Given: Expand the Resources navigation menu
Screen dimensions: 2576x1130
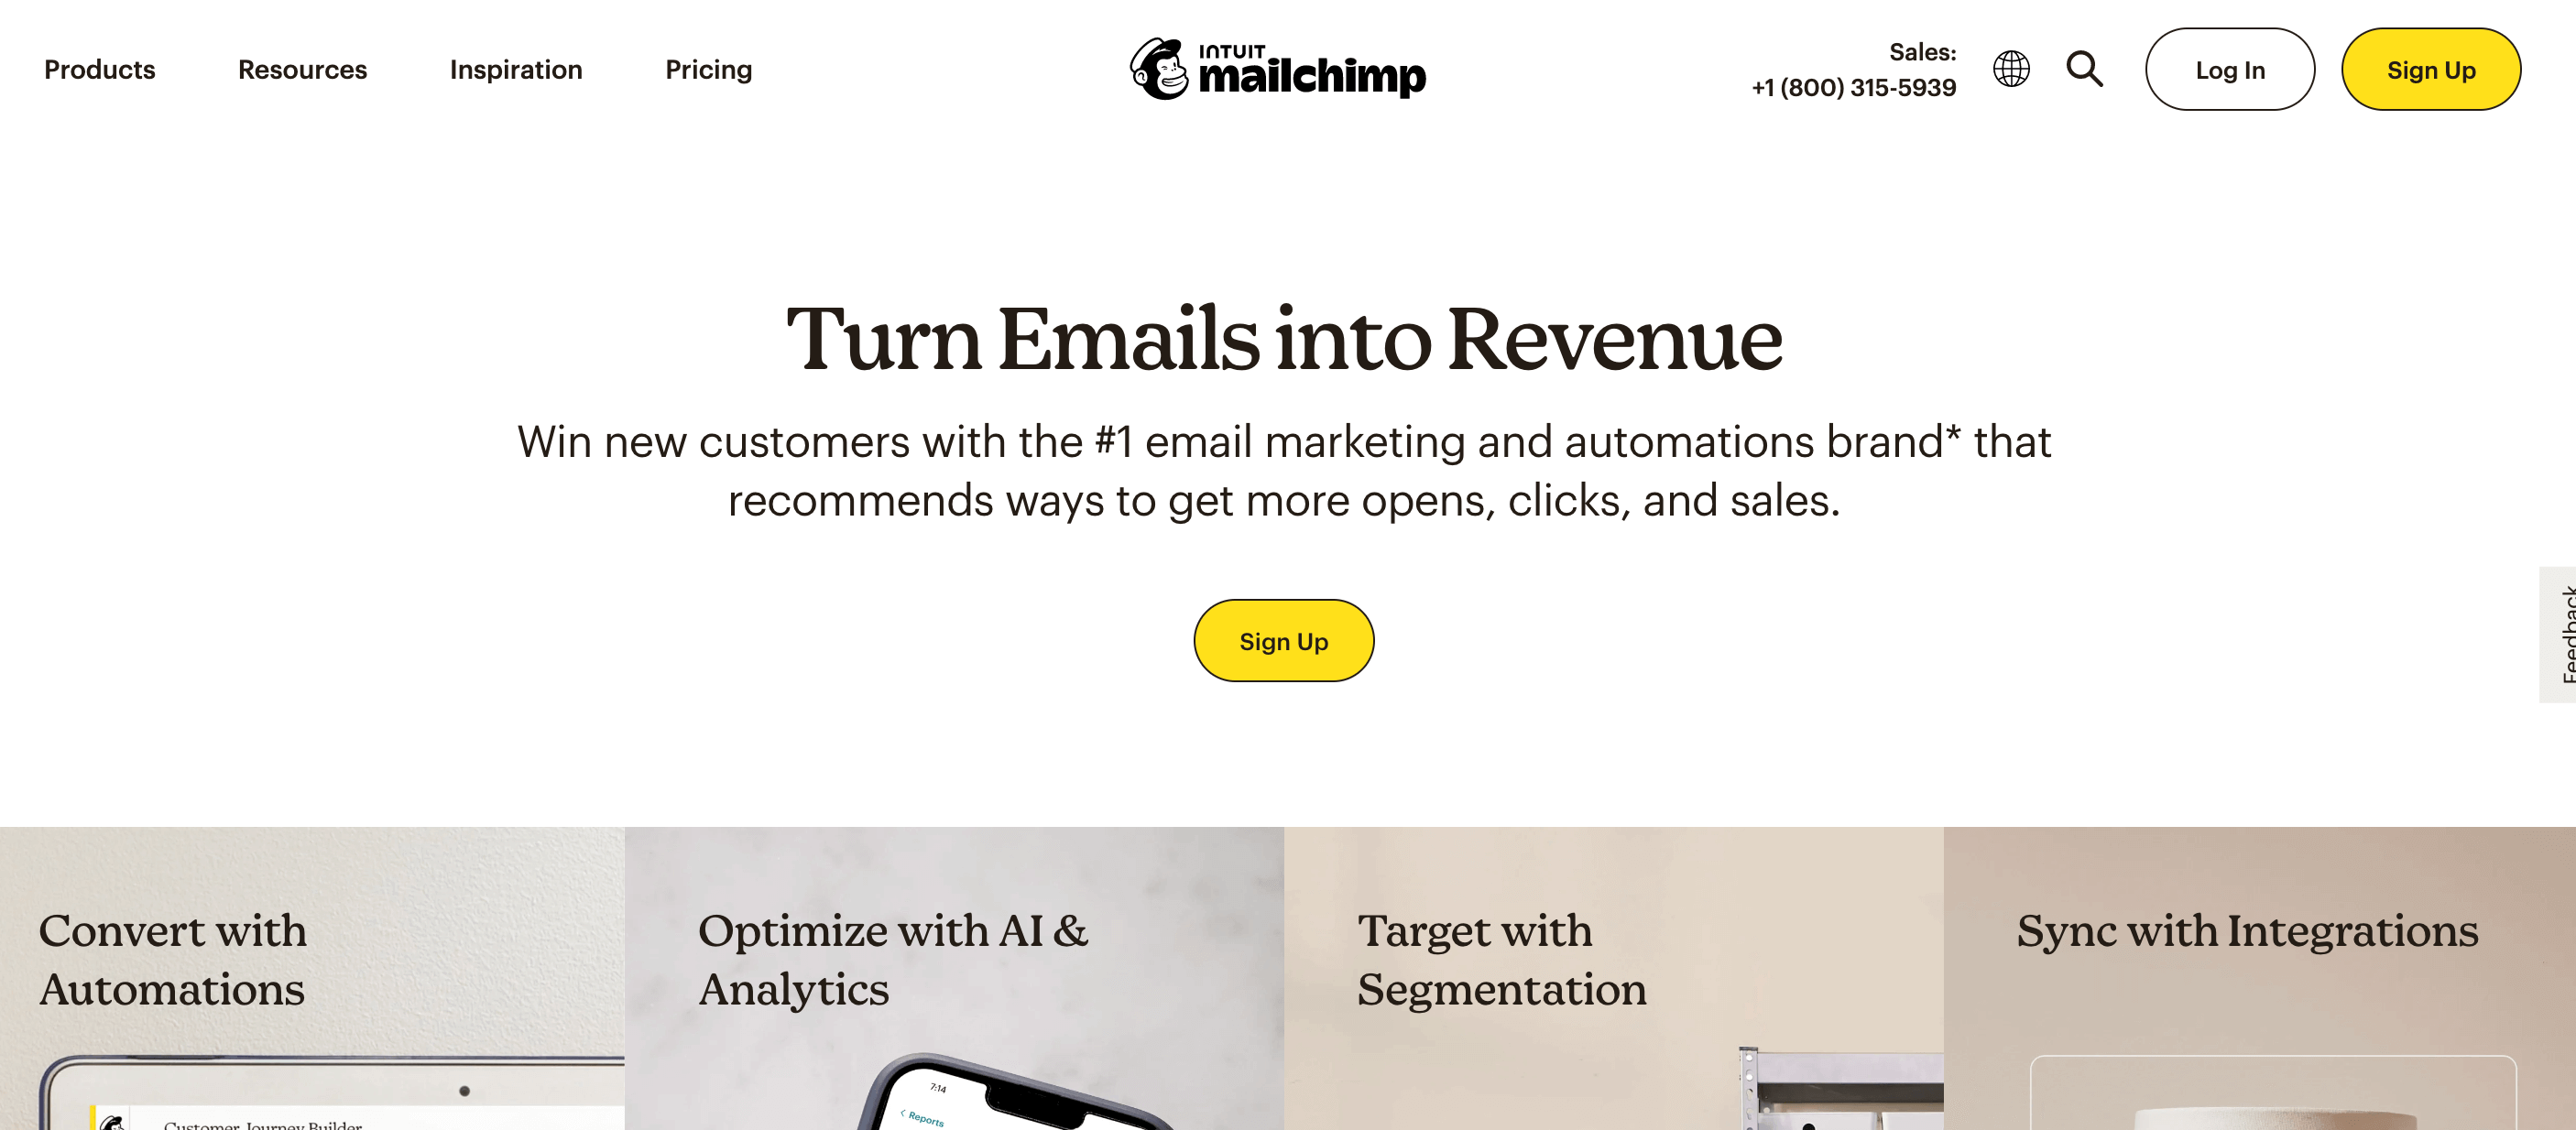Looking at the screenshot, I should click(x=302, y=69).
